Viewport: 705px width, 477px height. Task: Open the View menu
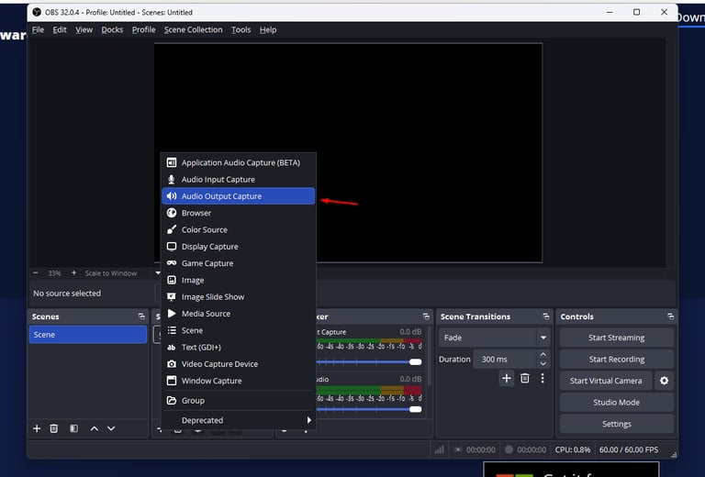pyautogui.click(x=84, y=29)
